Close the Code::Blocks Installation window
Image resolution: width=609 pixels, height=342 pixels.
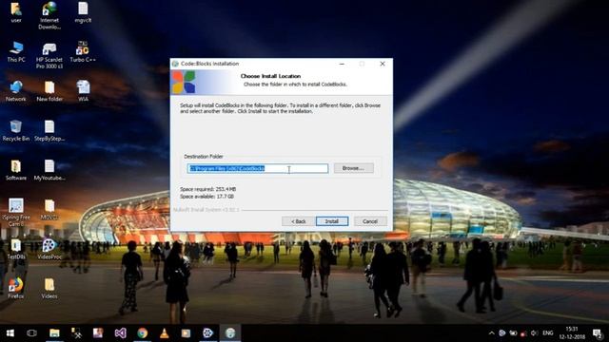click(x=383, y=64)
